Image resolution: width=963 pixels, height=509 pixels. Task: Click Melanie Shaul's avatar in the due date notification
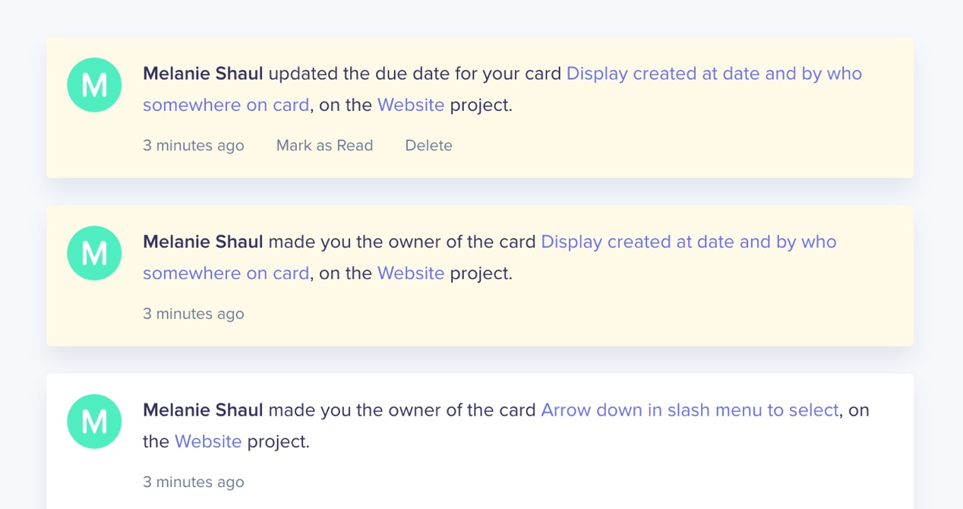point(94,85)
